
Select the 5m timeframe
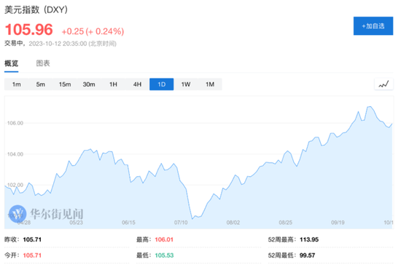pyautogui.click(x=41, y=84)
